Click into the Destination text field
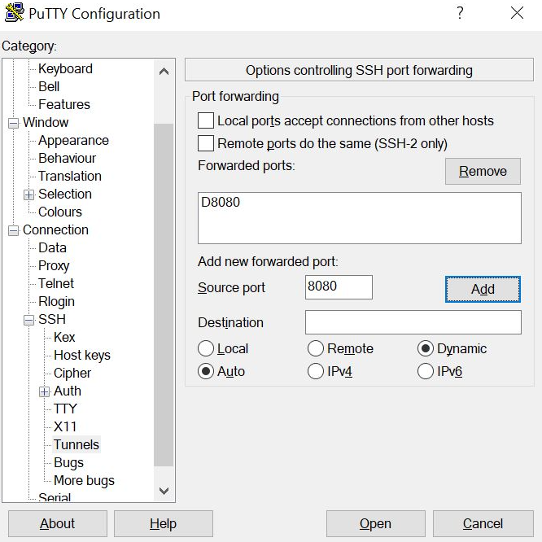Screen dimensions: 542x542 coord(413,322)
